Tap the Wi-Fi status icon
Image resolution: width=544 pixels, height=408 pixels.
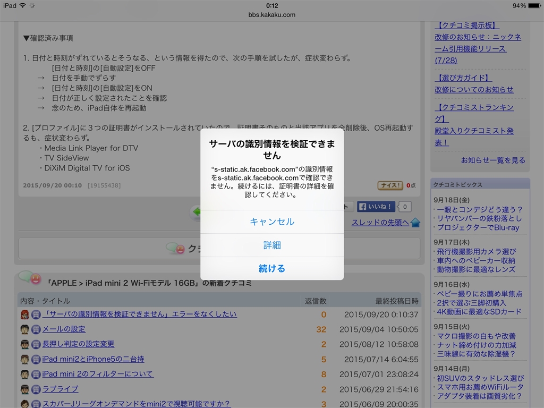[22, 5]
